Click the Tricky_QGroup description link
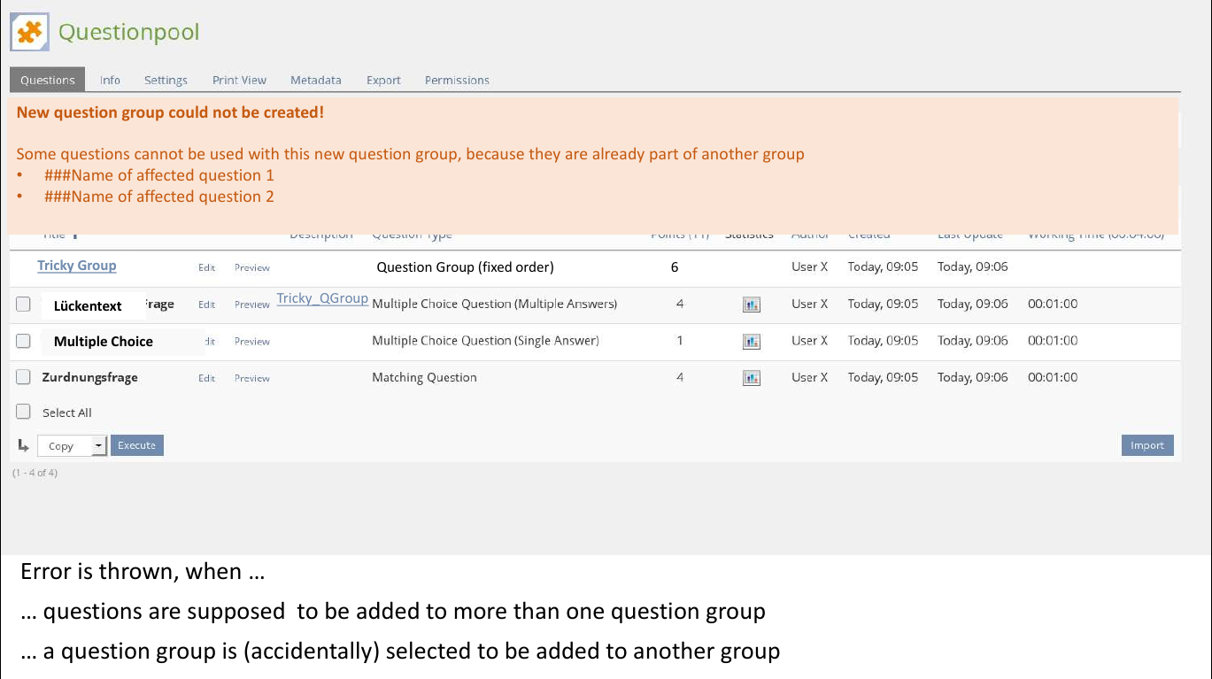 point(322,298)
